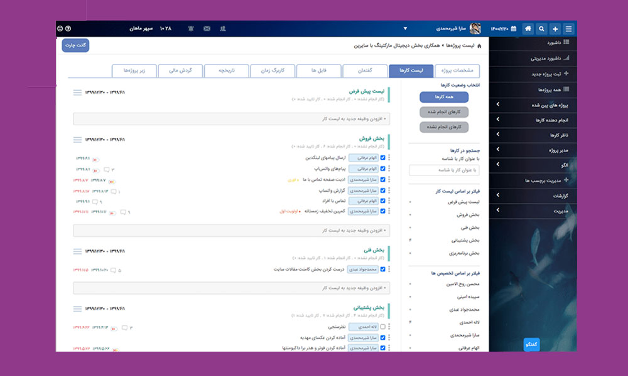Open the dropdown arrow in the top bar
This screenshot has width=628, height=376.
[x=406, y=28]
